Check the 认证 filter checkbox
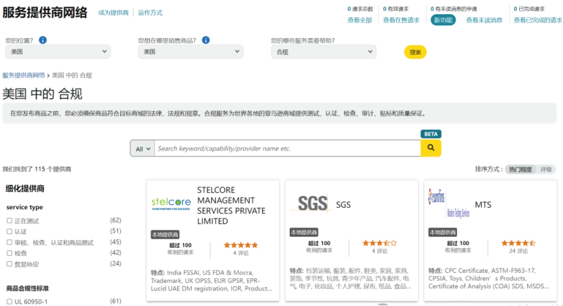 [x=9, y=231]
